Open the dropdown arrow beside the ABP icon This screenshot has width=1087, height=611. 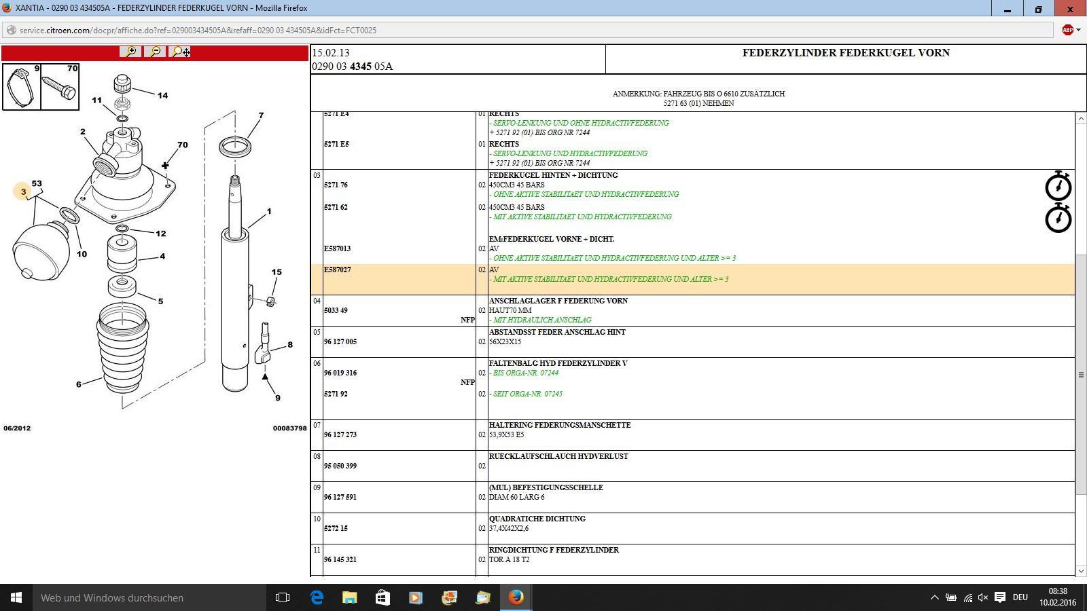1078,30
